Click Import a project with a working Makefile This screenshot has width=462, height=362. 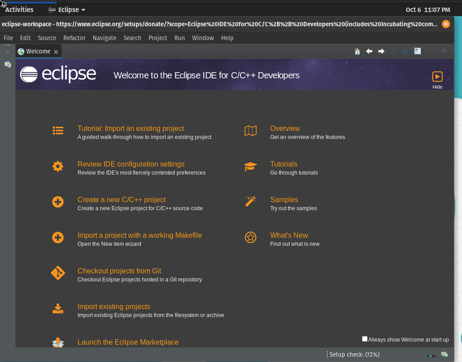click(x=140, y=236)
